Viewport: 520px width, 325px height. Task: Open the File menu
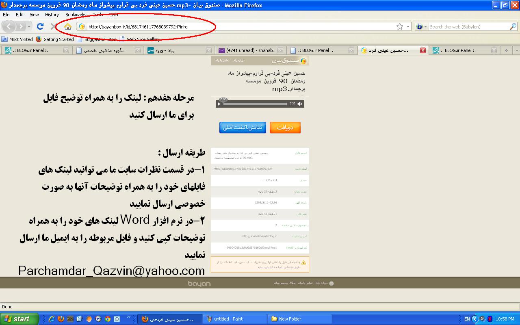6,15
